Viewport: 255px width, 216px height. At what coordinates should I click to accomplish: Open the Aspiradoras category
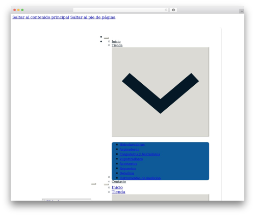pos(129,150)
